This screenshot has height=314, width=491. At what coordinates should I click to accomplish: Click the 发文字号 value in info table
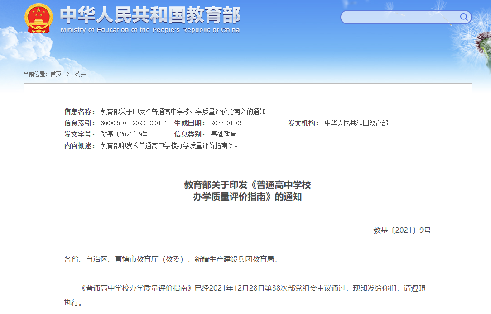coord(124,134)
